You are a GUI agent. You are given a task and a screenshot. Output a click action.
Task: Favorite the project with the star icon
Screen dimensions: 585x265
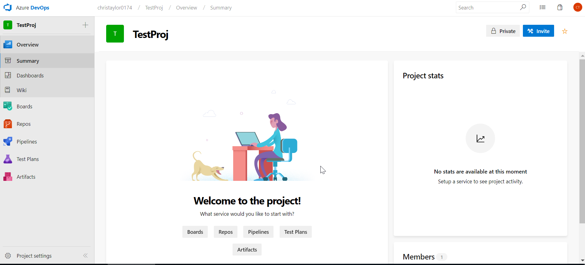(x=565, y=31)
